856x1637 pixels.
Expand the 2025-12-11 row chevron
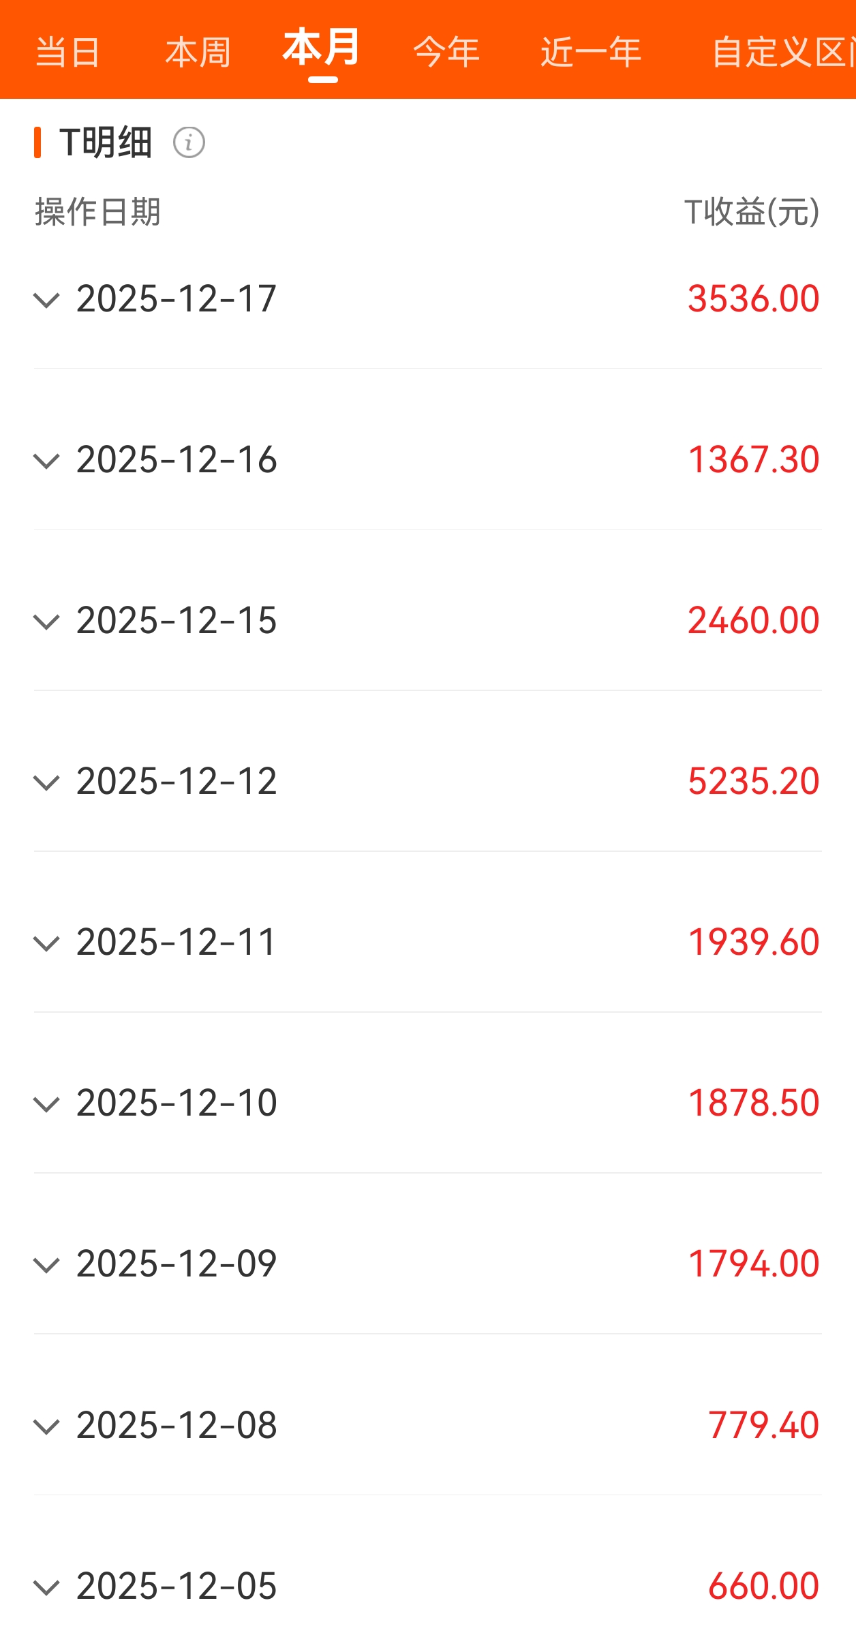tap(46, 943)
